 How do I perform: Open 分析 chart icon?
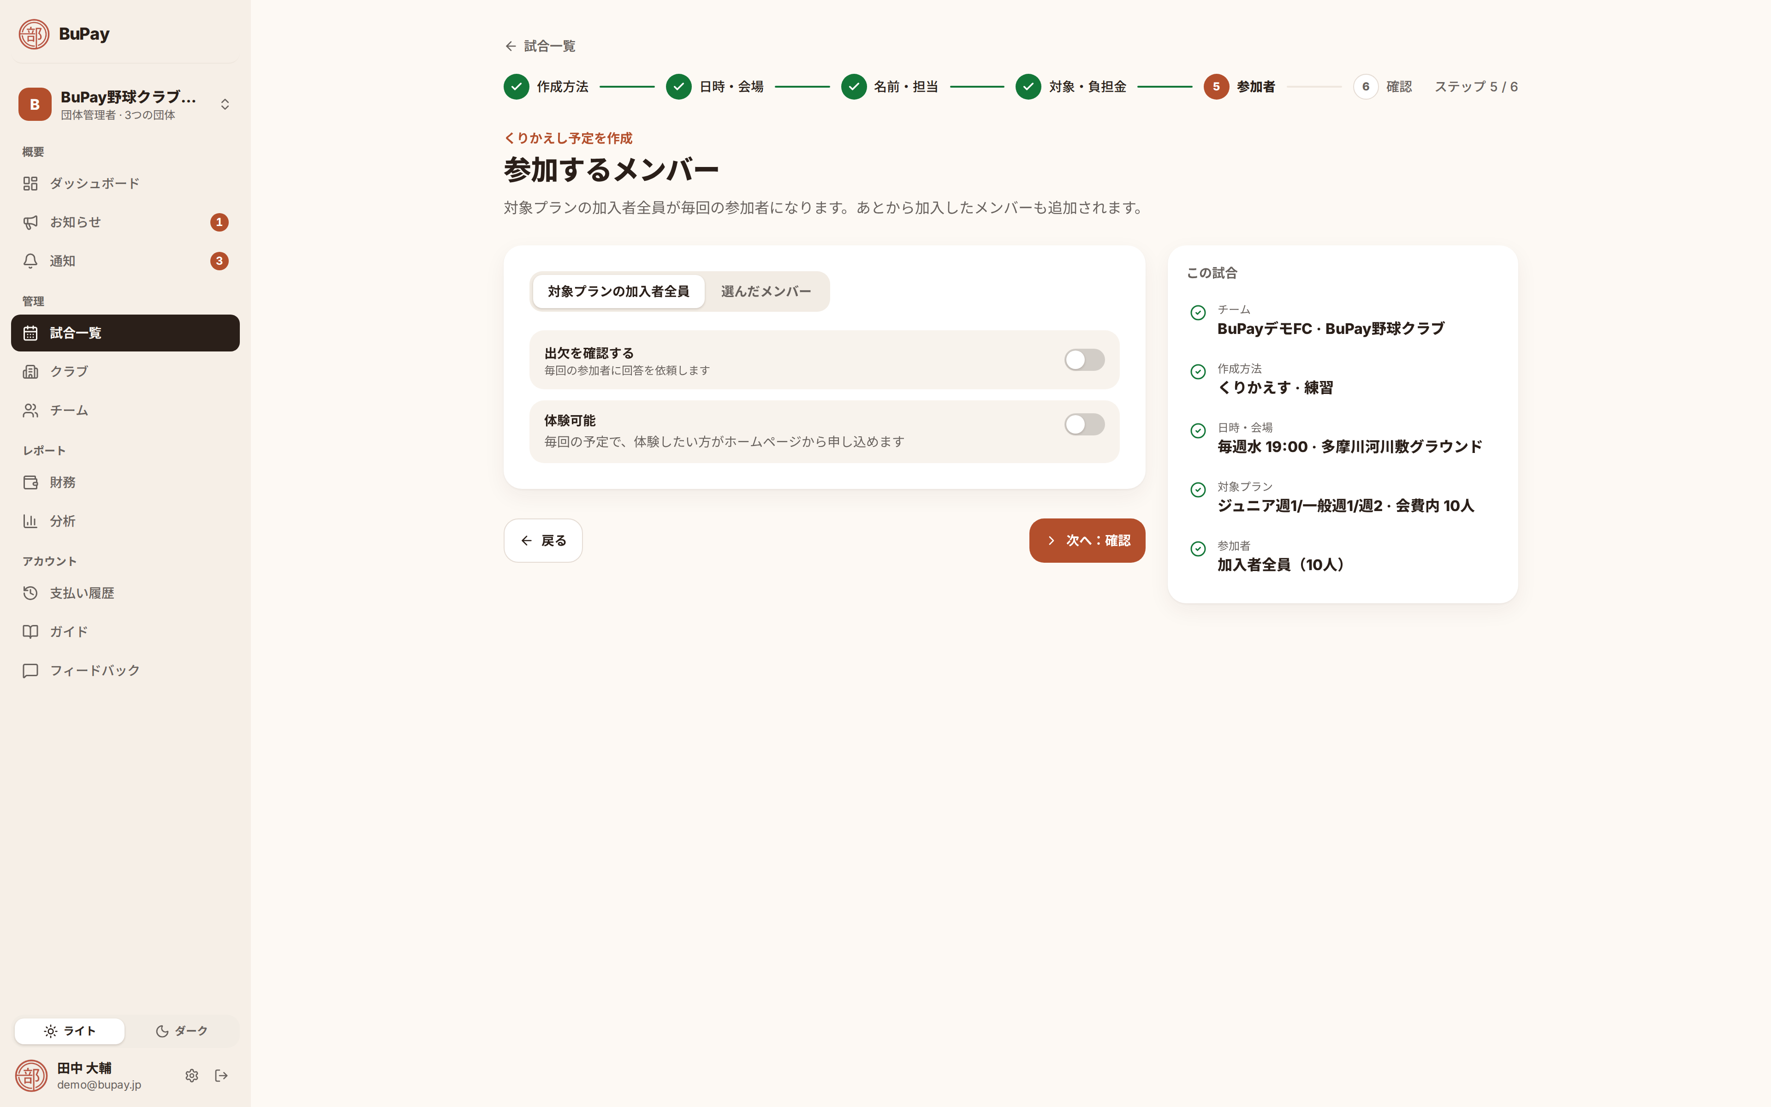click(30, 521)
